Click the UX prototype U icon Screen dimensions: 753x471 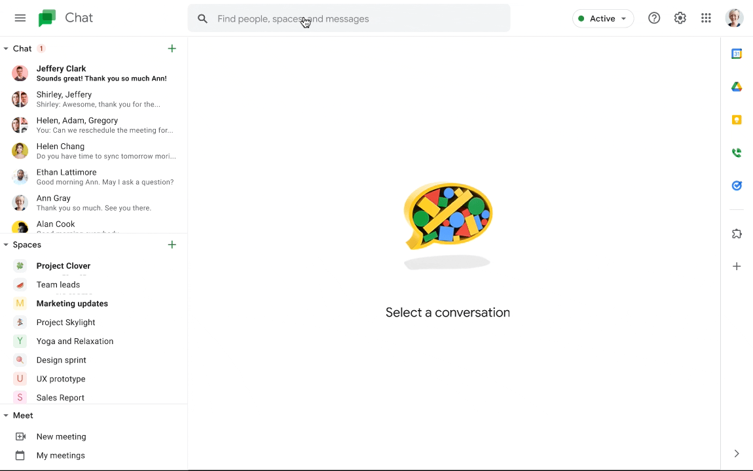20,379
